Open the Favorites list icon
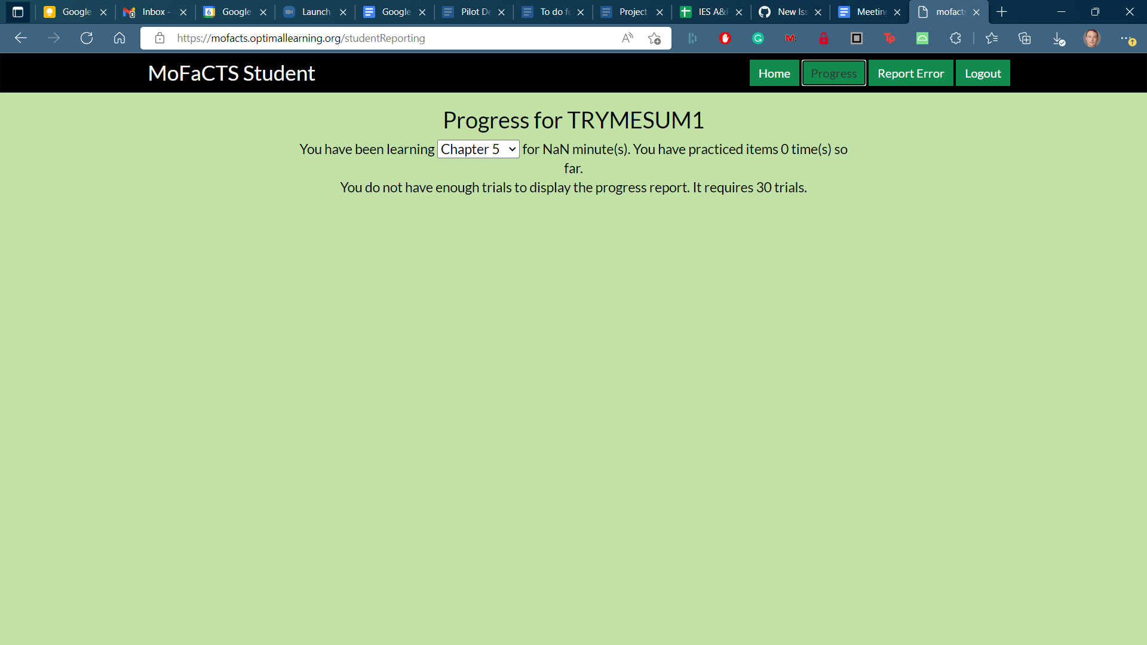Viewport: 1147px width, 645px height. (992, 38)
